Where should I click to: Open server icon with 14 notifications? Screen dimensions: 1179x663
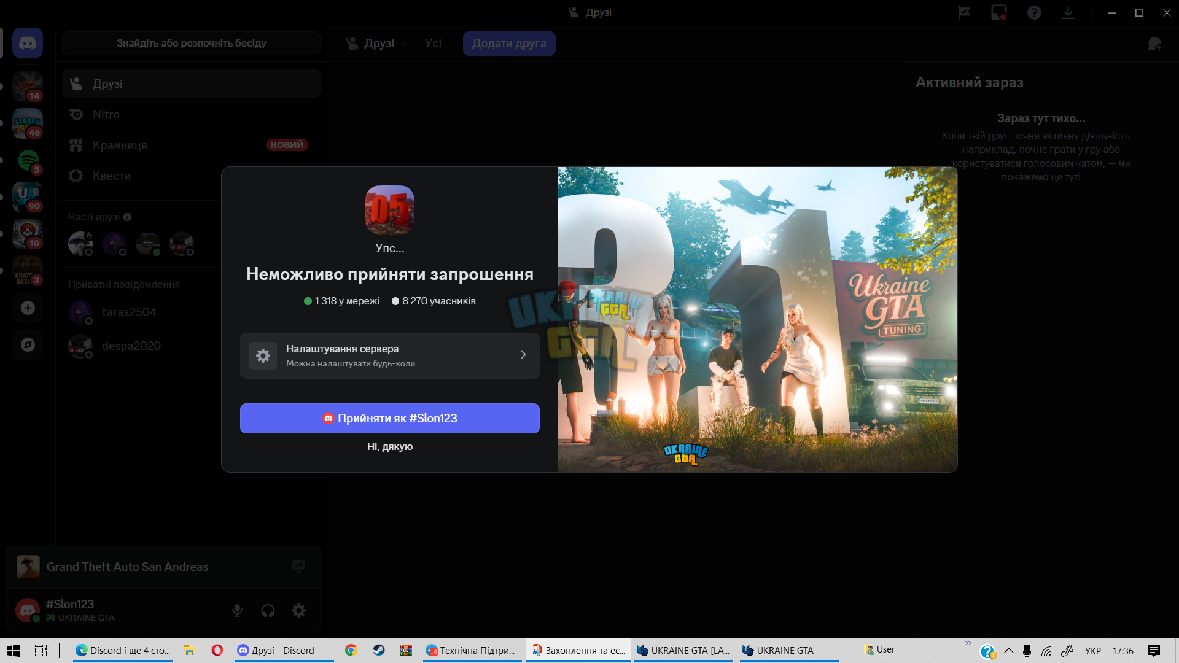click(x=28, y=87)
